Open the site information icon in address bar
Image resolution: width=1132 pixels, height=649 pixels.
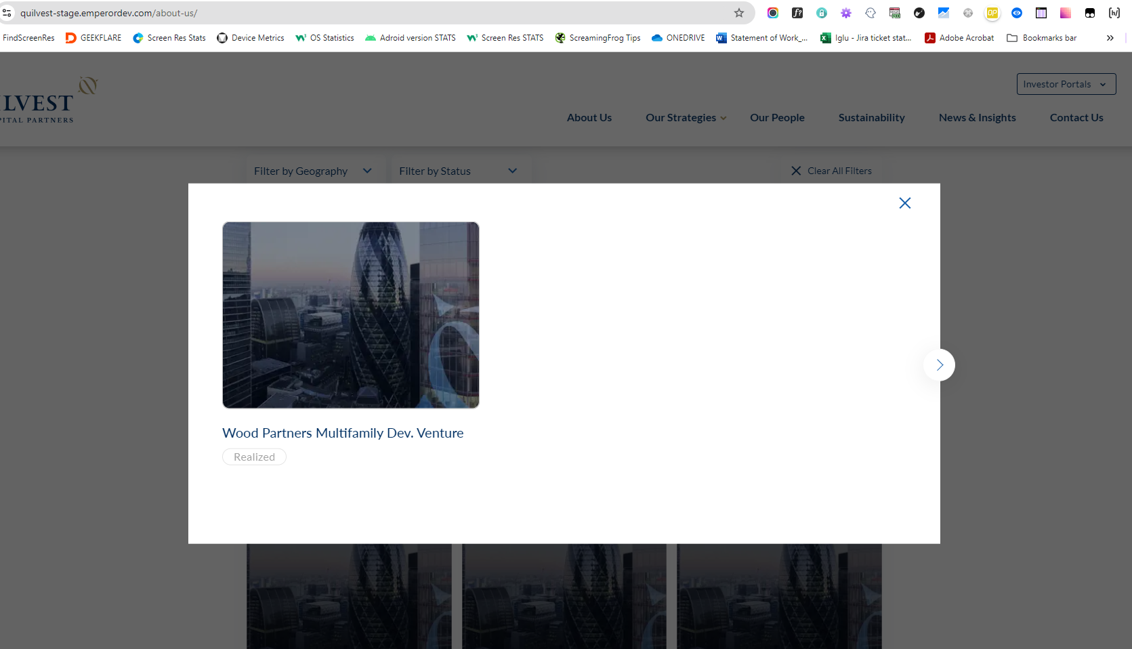[7, 13]
